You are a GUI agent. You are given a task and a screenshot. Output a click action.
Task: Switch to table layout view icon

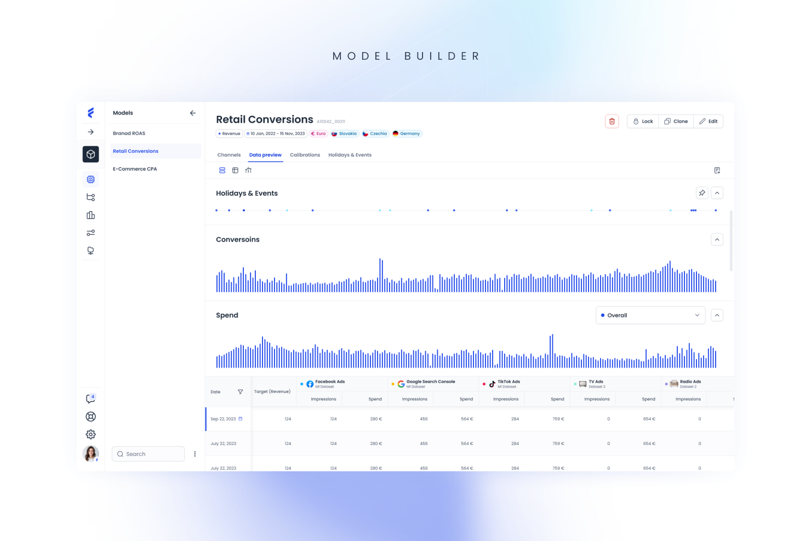(x=235, y=170)
